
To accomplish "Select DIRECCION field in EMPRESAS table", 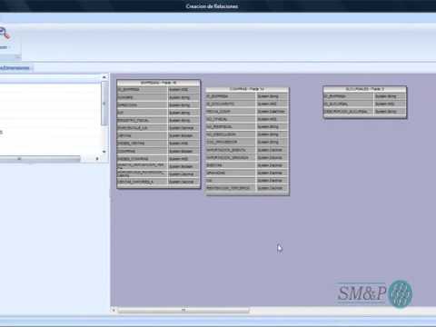I will (x=158, y=105).
